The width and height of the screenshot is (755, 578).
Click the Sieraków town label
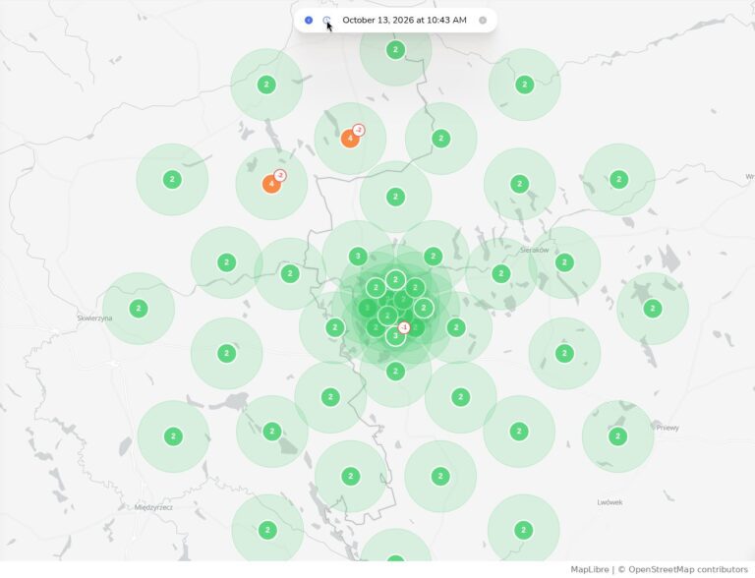pos(535,250)
